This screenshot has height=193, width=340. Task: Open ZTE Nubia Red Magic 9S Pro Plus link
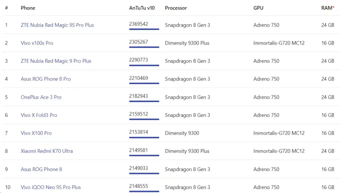click(57, 25)
